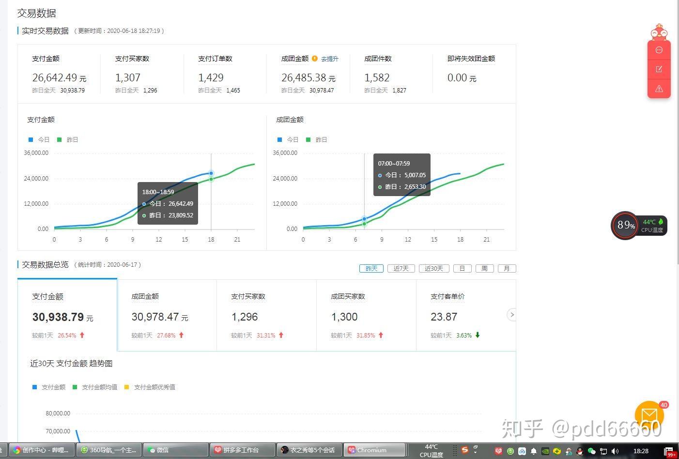Select the 周 period tab
Viewport: 679px width, 459px height.
tap(484, 268)
